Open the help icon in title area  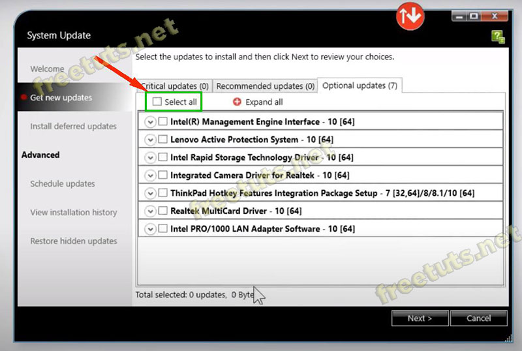(498, 37)
